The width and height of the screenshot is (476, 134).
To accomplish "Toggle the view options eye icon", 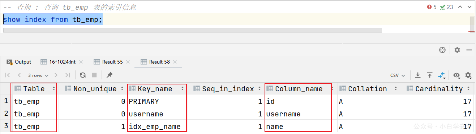I will click(x=457, y=75).
